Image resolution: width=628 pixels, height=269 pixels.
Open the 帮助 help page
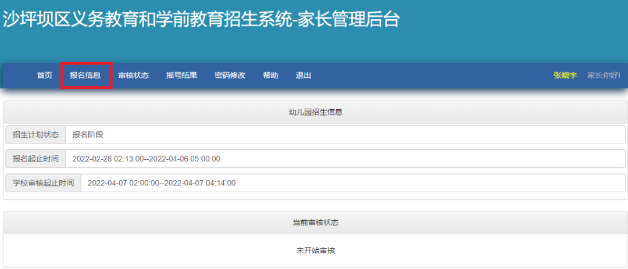(x=270, y=76)
